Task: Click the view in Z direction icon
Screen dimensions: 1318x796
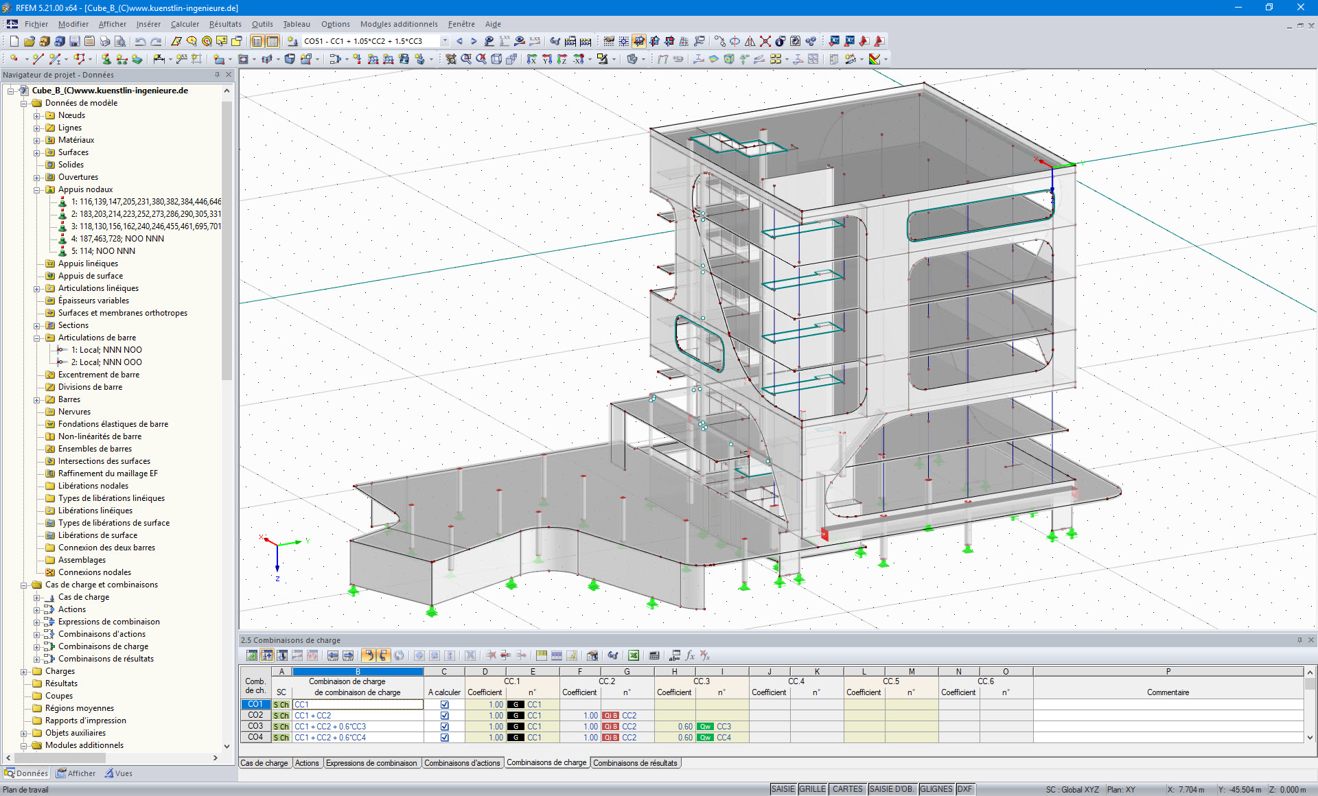Action: pyautogui.click(x=562, y=59)
